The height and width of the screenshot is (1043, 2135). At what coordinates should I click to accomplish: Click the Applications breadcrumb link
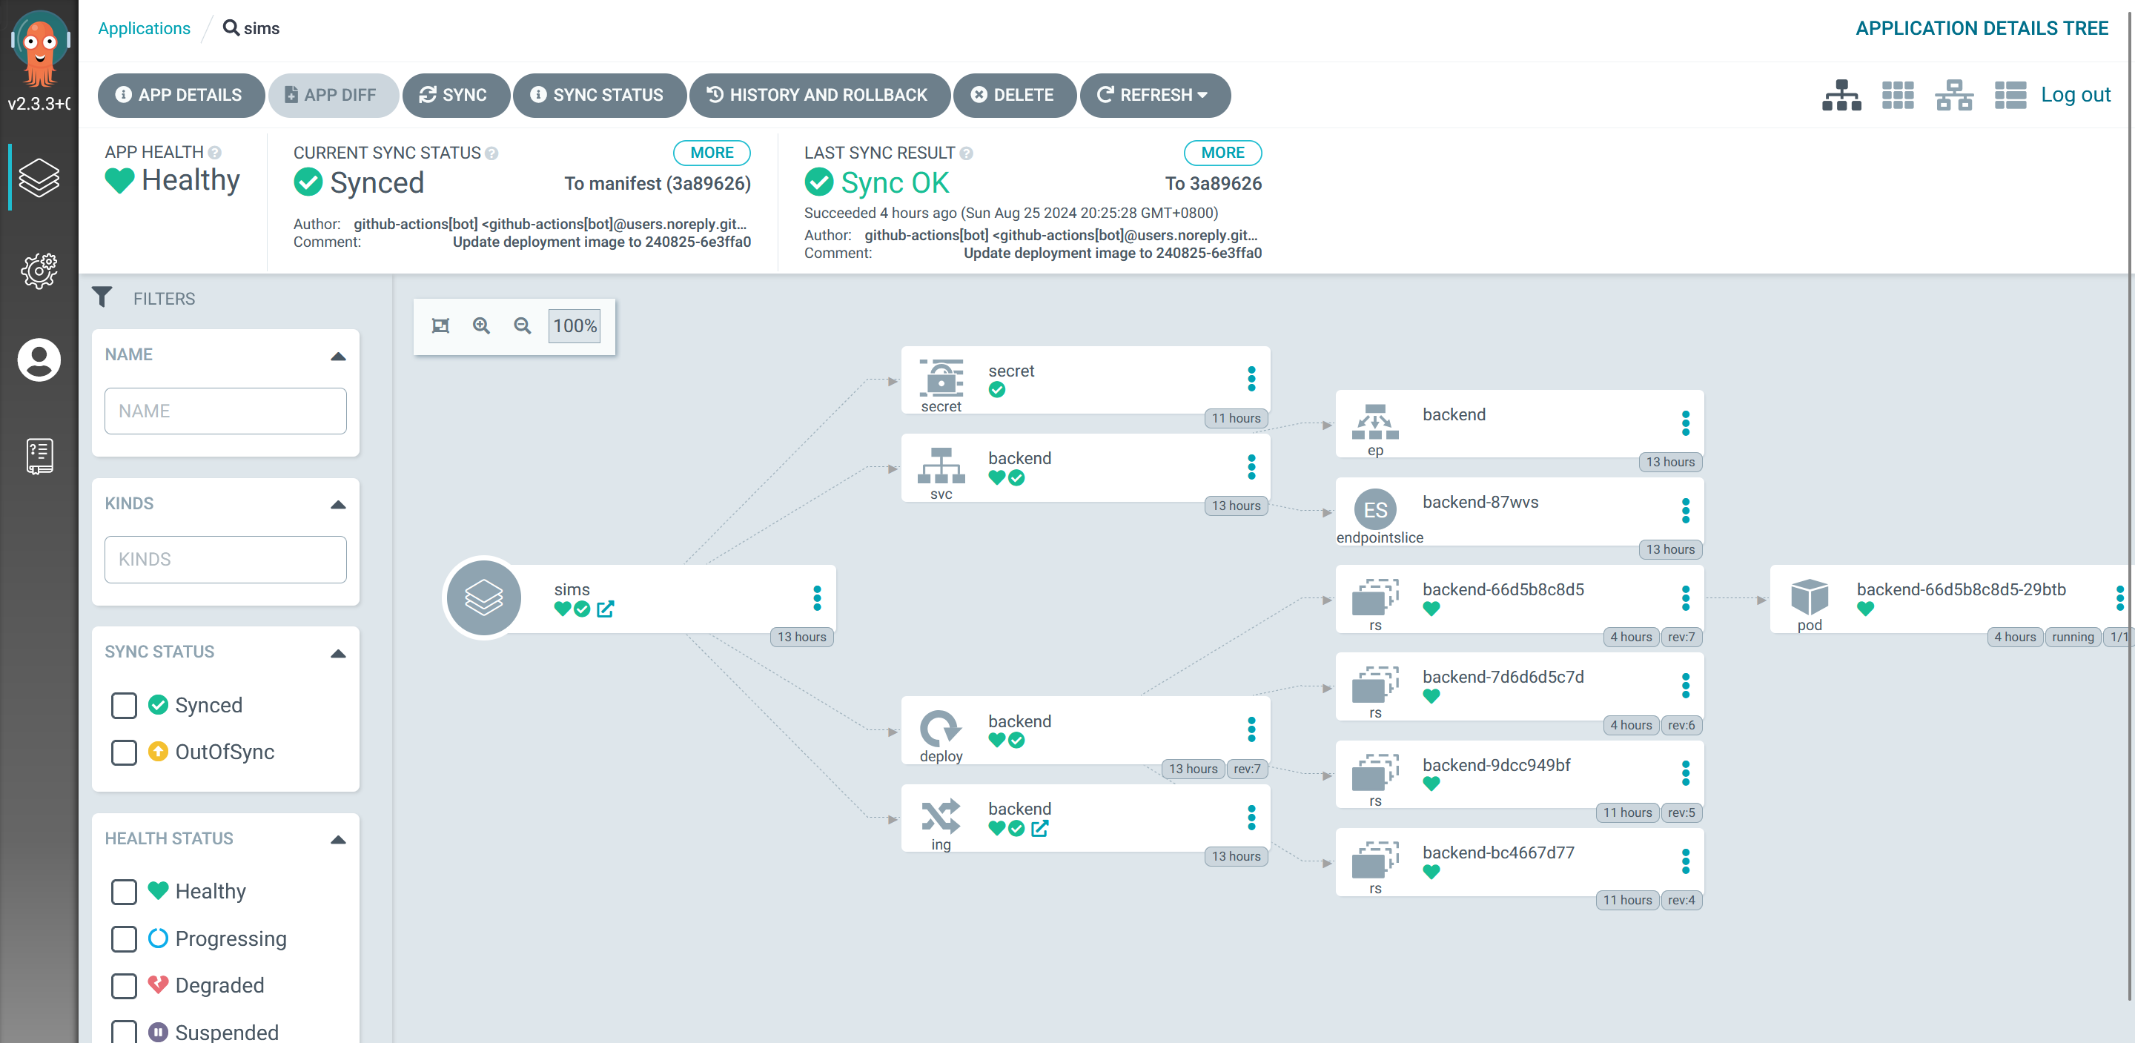(145, 28)
